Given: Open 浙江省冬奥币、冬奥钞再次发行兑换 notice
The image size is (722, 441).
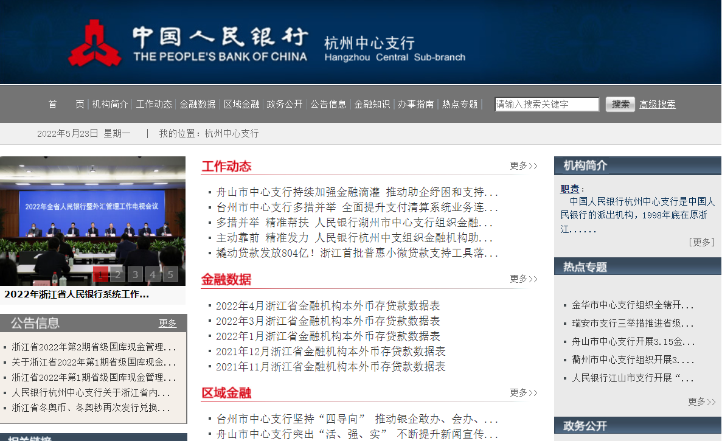Looking at the screenshot, I should pos(91,408).
